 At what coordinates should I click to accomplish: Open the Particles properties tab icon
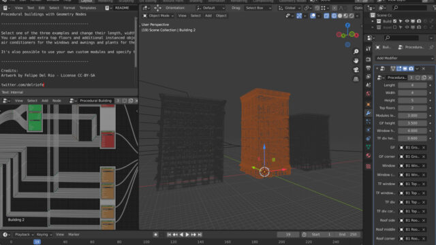click(x=368, y=122)
